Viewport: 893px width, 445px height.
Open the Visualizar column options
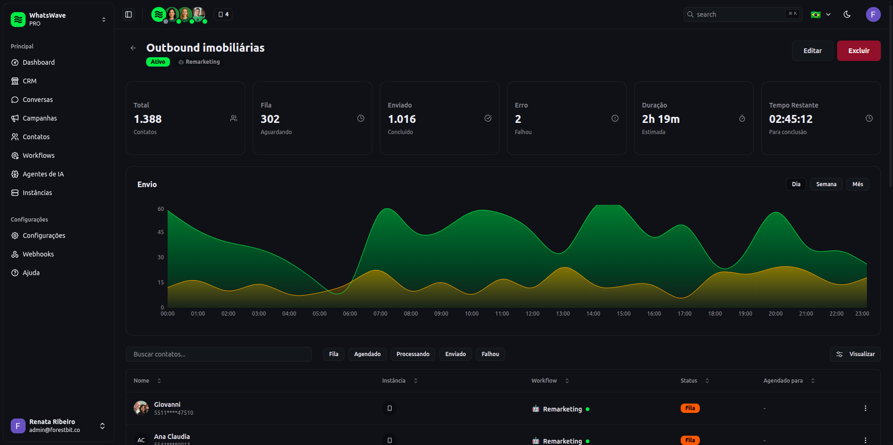[x=855, y=354]
